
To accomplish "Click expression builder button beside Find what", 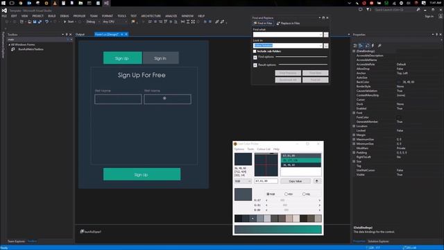I will [326, 34].
